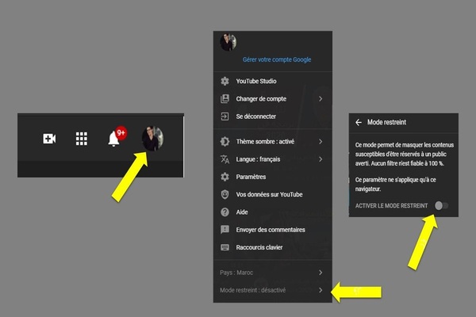Click the YouTube Studio gear icon

(x=225, y=82)
